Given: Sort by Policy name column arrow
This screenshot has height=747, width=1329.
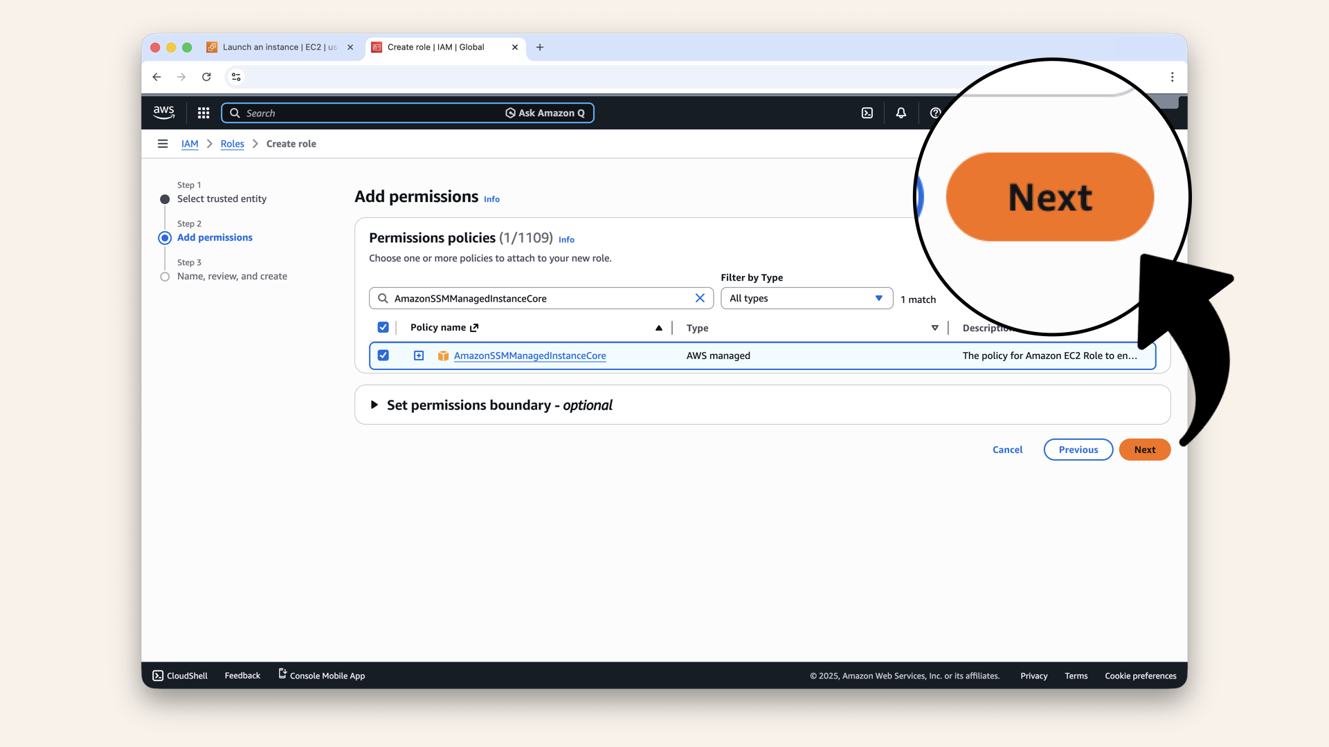Looking at the screenshot, I should (x=658, y=328).
